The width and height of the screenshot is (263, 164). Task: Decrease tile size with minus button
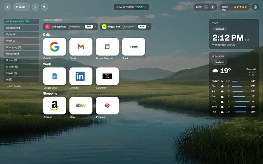206,7
